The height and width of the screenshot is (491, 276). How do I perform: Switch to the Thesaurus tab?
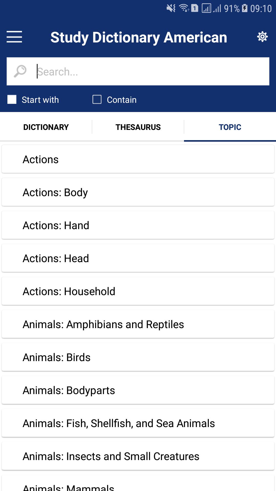138,127
